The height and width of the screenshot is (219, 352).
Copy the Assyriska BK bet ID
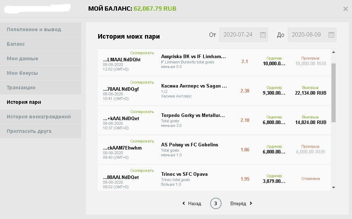(x=142, y=53)
